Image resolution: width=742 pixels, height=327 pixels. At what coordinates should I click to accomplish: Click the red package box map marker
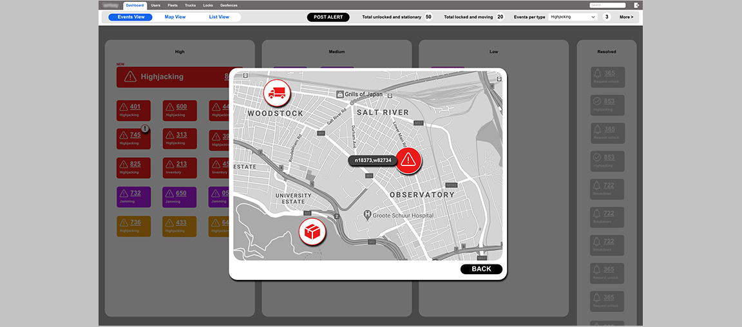(312, 231)
